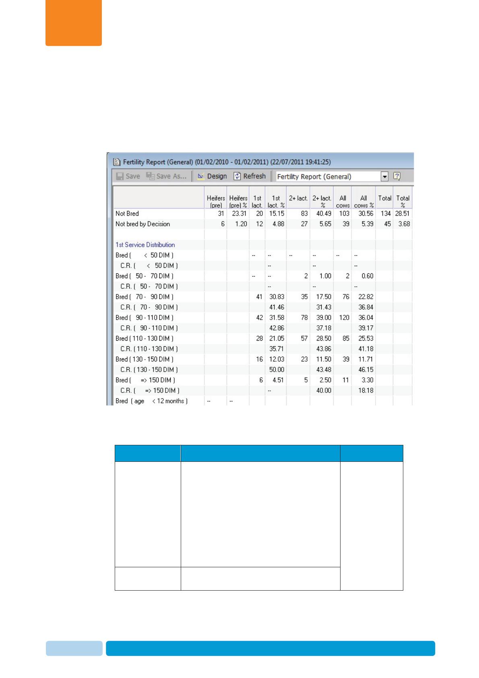The image size is (479, 678).
Task: Click the 1st lact. % value 41.46
Action: [x=277, y=307]
